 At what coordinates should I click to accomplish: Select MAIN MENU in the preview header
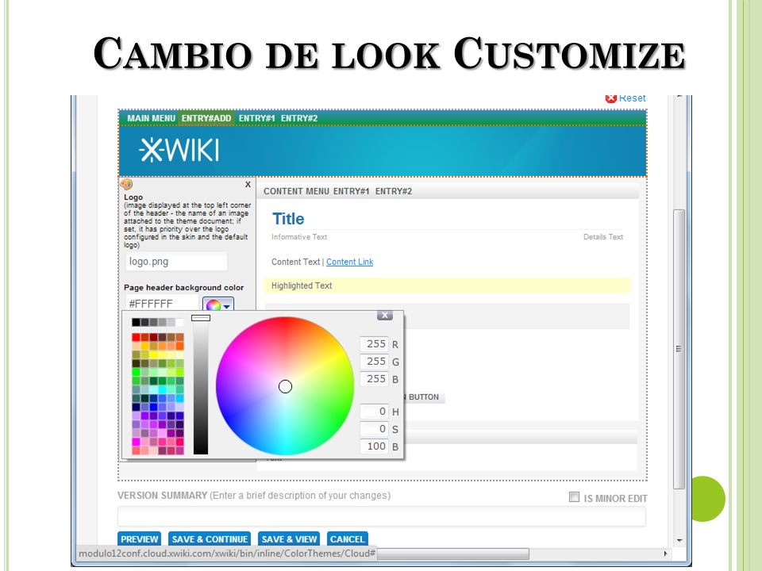point(151,118)
